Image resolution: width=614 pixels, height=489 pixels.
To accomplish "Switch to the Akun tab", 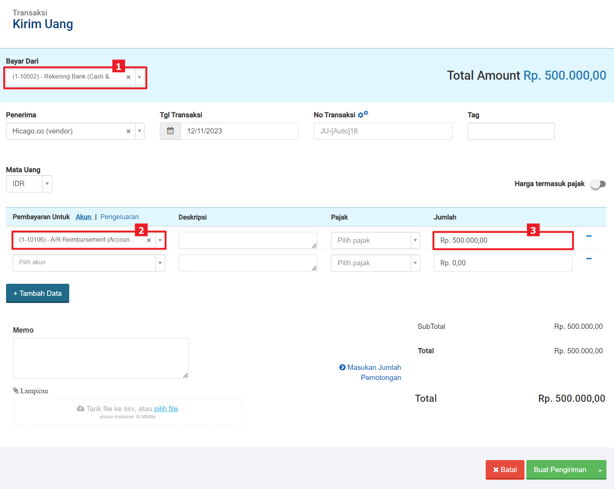I will tap(84, 217).
